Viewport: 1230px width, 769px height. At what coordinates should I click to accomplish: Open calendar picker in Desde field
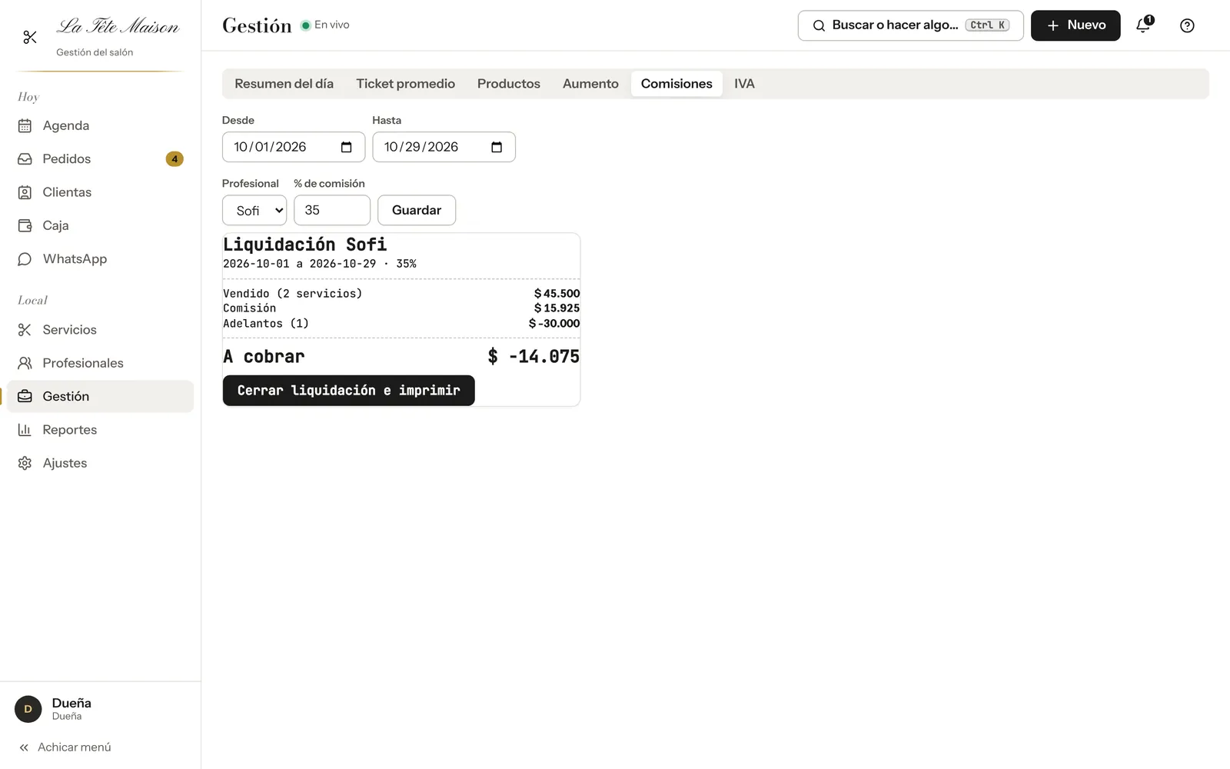click(x=346, y=147)
